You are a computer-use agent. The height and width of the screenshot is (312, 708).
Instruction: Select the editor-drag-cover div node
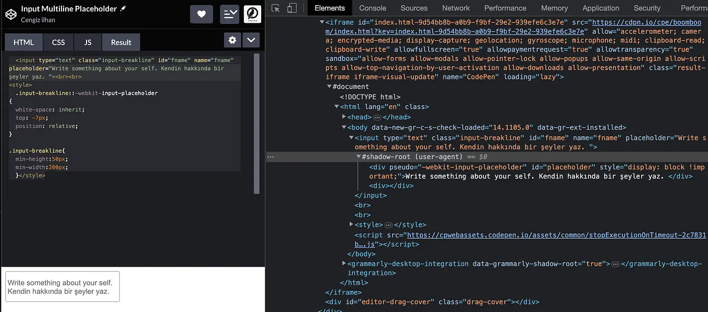[432, 302]
